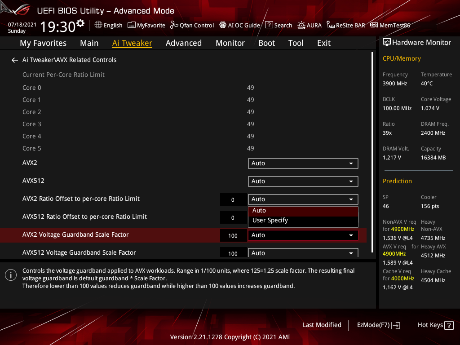The height and width of the screenshot is (345, 460).
Task: Launch MemTest86 from the toolbar
Action: pyautogui.click(x=390, y=25)
